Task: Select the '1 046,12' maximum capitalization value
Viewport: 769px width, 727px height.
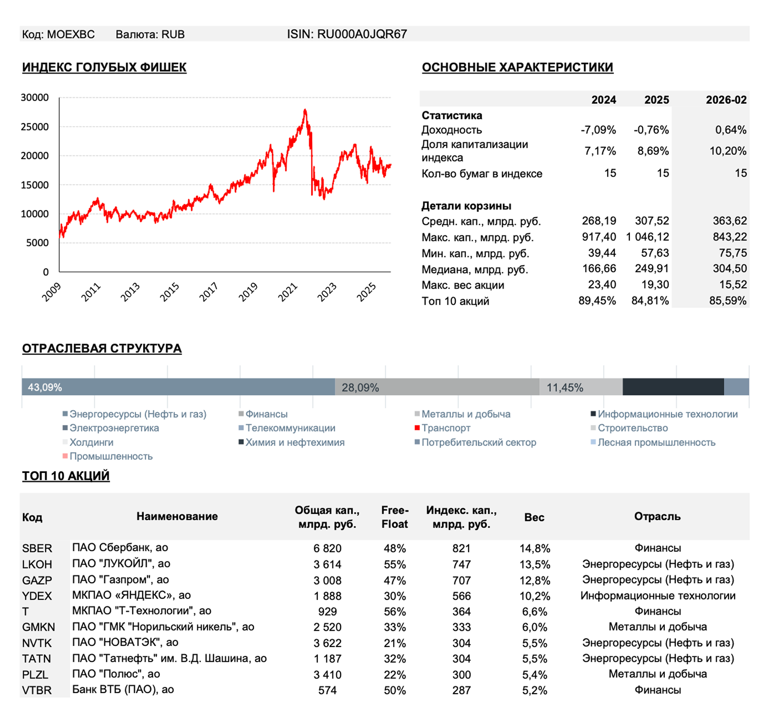Action: (x=648, y=237)
